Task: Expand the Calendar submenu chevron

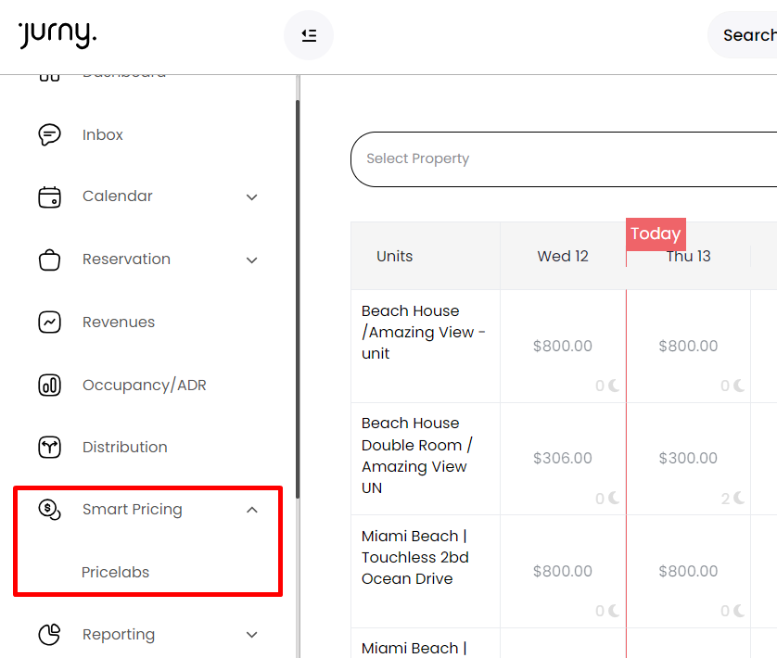Action: 252,197
